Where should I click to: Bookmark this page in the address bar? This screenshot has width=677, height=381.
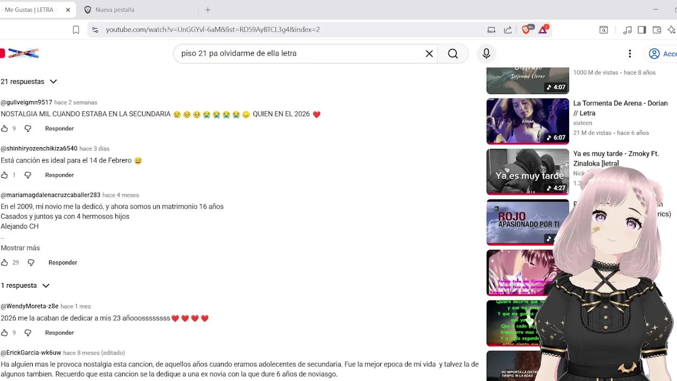pyautogui.click(x=76, y=30)
